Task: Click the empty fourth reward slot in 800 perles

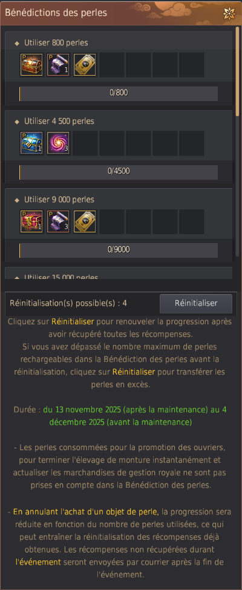Action: [x=111, y=65]
